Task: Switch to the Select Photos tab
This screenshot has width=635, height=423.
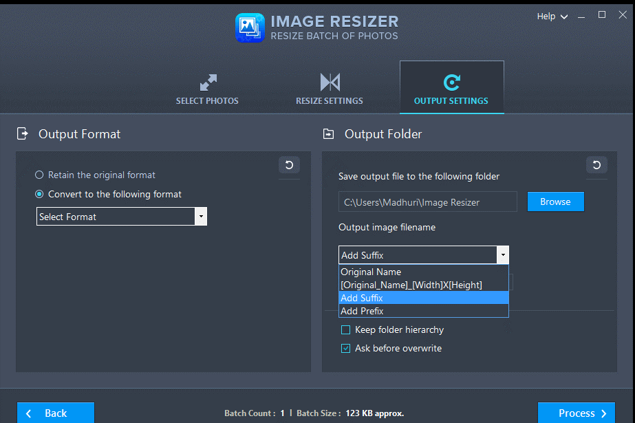Action: pos(207,87)
